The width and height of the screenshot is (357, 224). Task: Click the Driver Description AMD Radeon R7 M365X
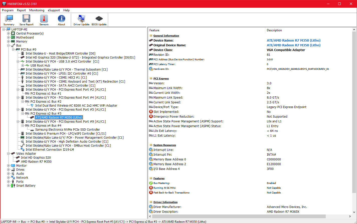[283, 212]
